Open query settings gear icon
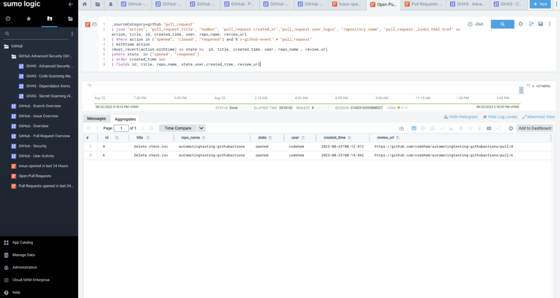This screenshot has width=560, height=298. click(521, 24)
